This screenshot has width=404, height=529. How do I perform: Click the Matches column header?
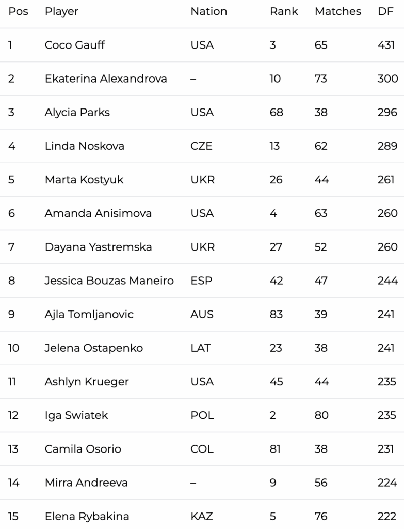pyautogui.click(x=337, y=11)
